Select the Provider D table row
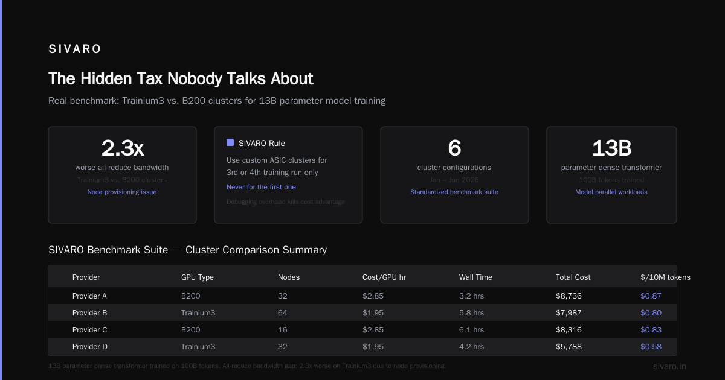725x380 pixels. point(362,347)
